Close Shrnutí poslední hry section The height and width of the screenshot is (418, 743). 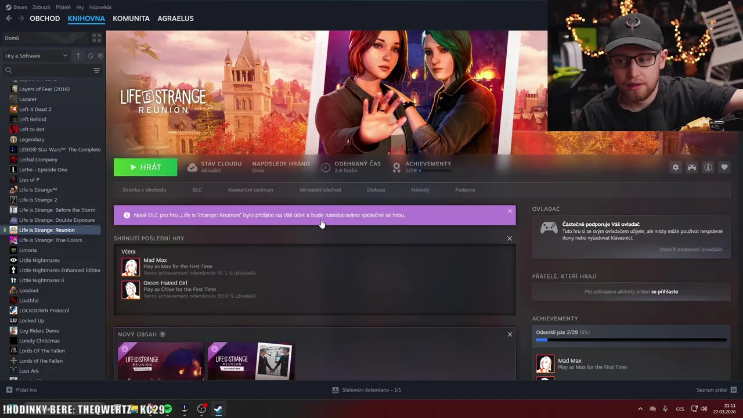[510, 239]
